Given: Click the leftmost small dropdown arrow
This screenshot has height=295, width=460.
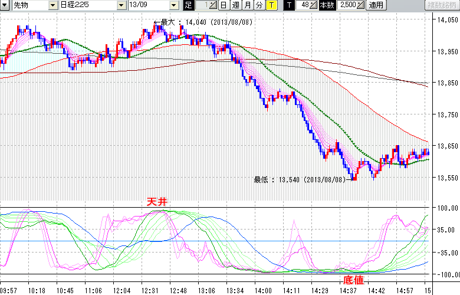Looking at the screenshot, I should [x=5, y=5].
